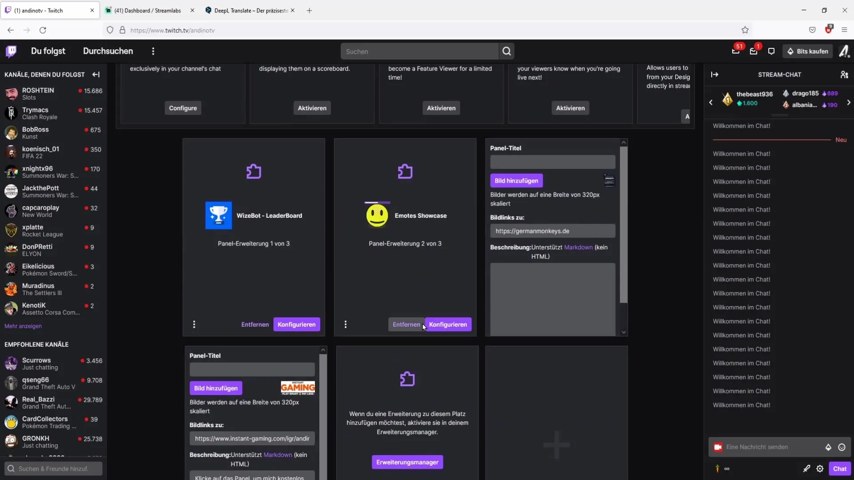The width and height of the screenshot is (854, 480).
Task: Open chat settings gear icon
Action: click(820, 468)
